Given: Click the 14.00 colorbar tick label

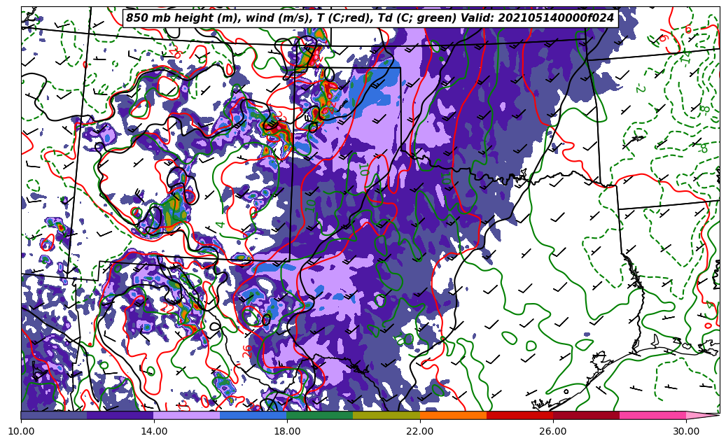Looking at the screenshot, I should [x=154, y=431].
